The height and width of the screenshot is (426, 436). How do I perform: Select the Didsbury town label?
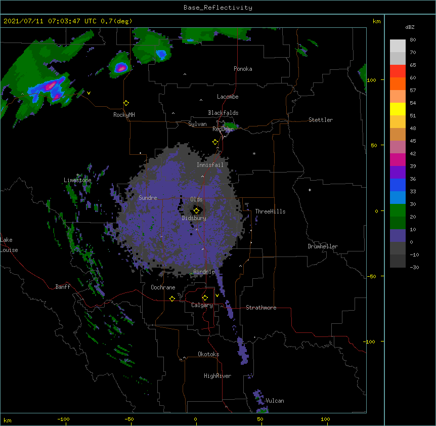point(194,218)
